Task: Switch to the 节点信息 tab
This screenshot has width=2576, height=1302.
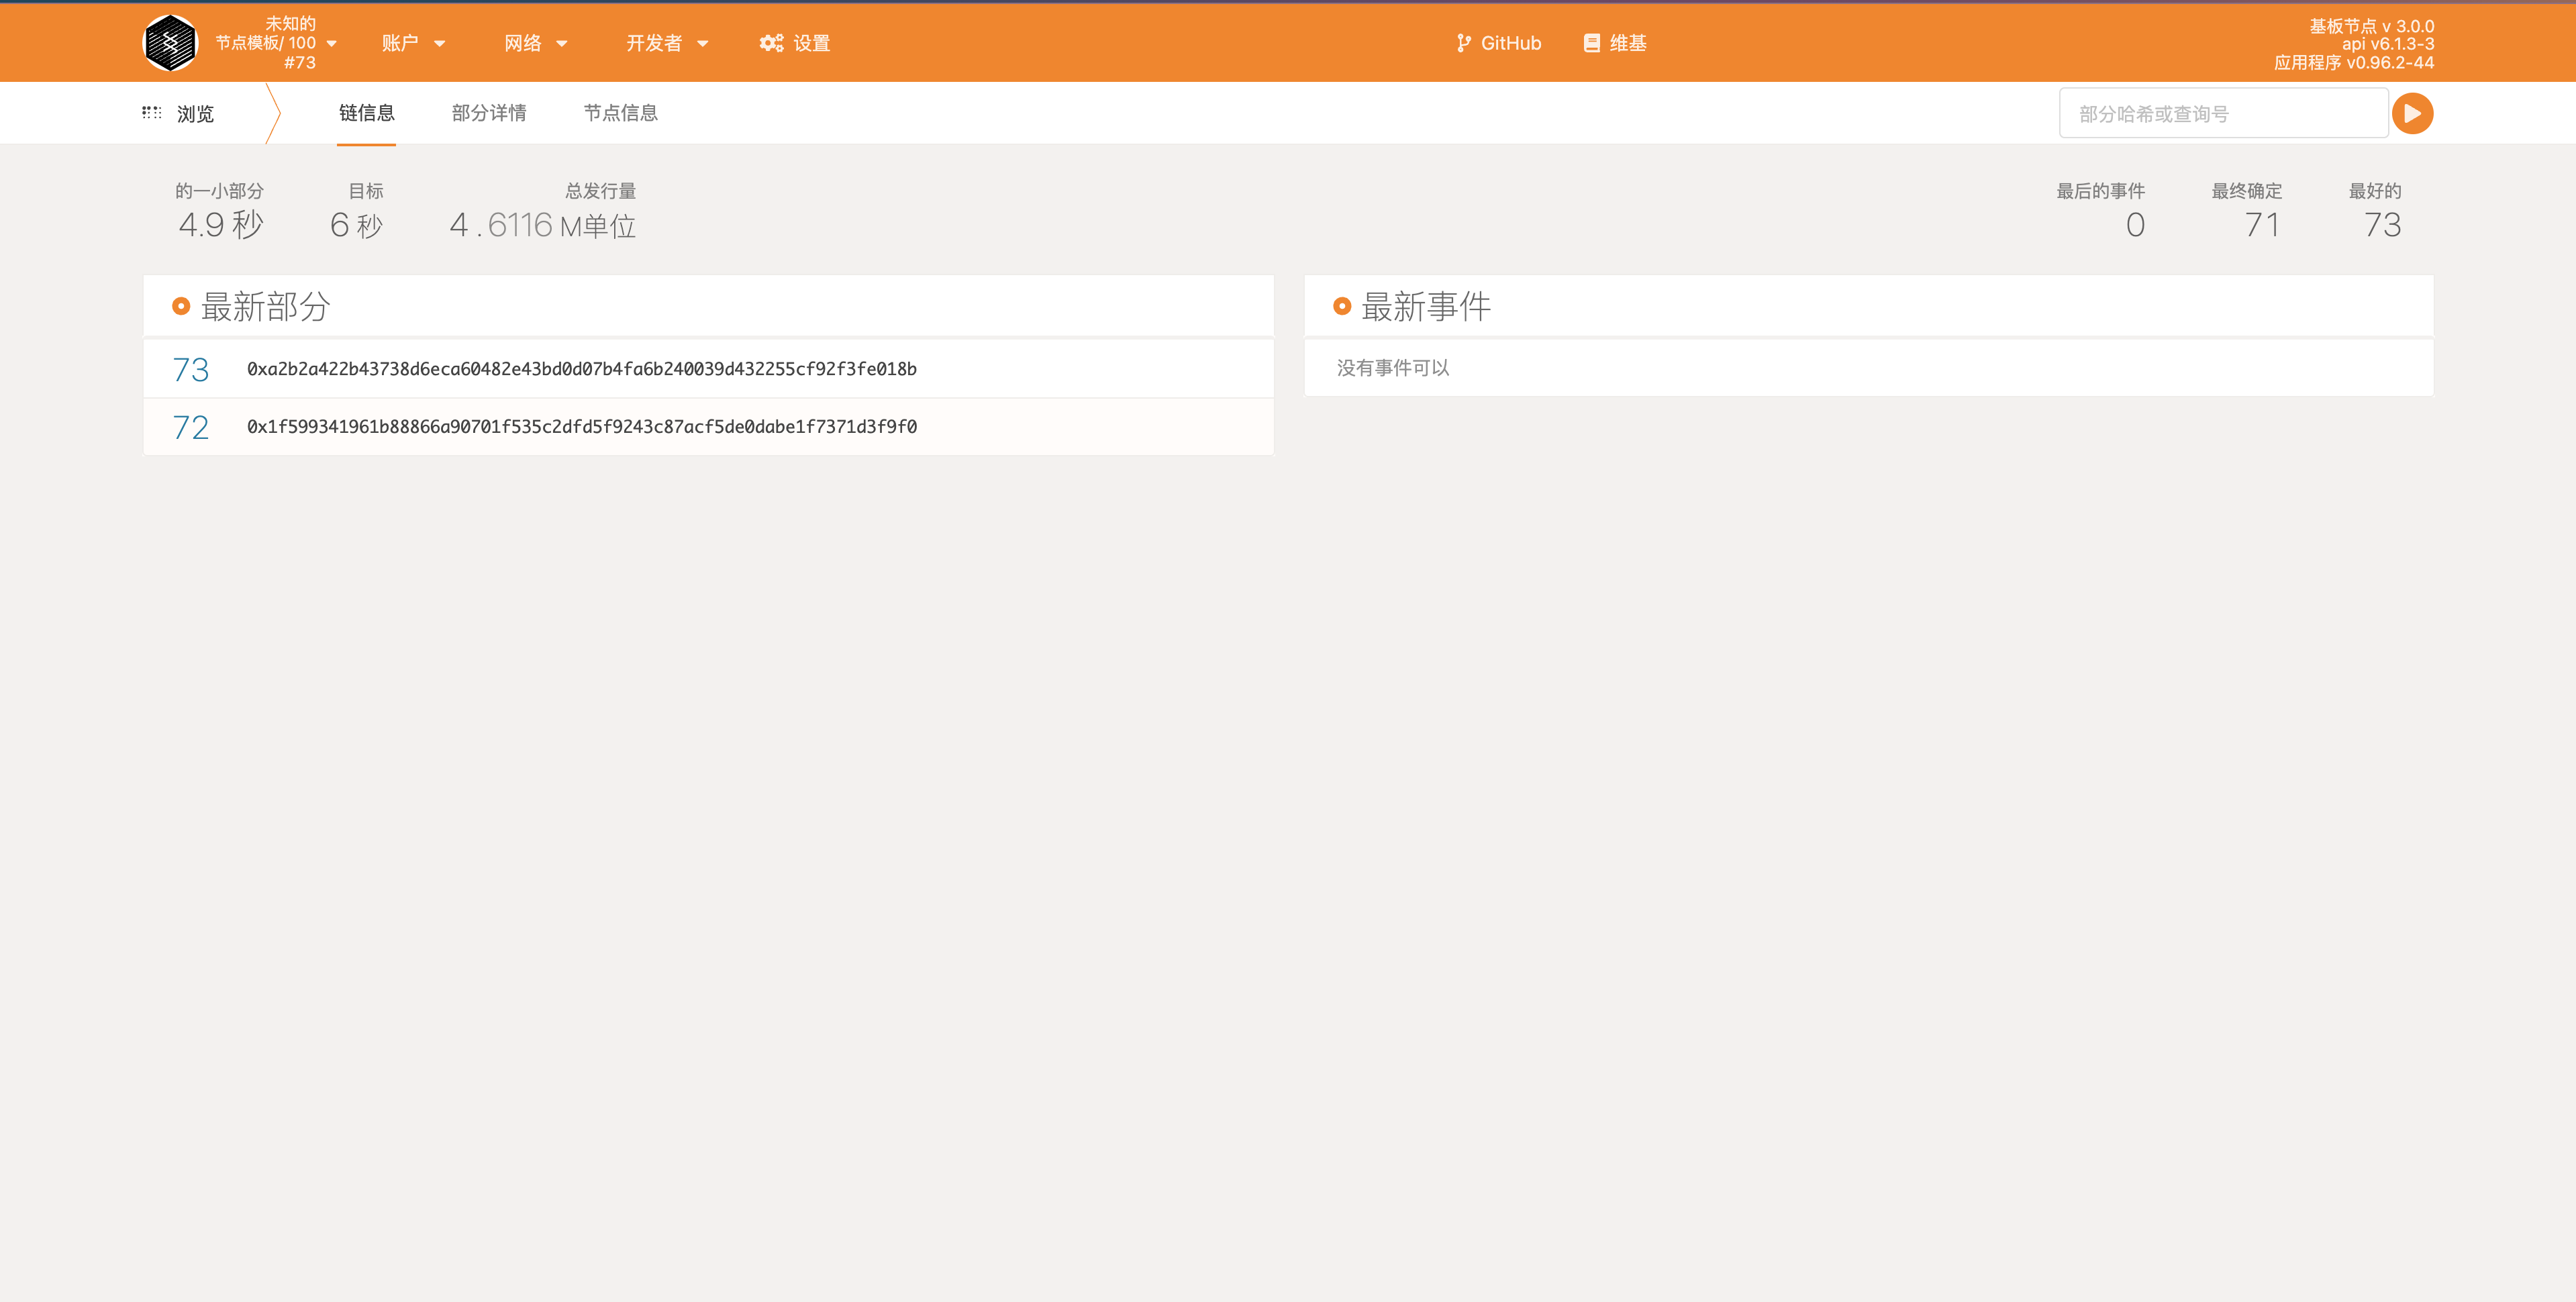Action: (621, 113)
